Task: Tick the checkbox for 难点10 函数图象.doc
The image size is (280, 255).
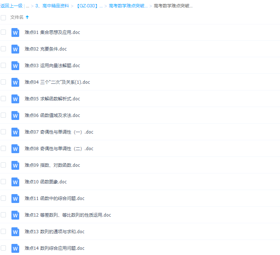Action: click(3, 182)
